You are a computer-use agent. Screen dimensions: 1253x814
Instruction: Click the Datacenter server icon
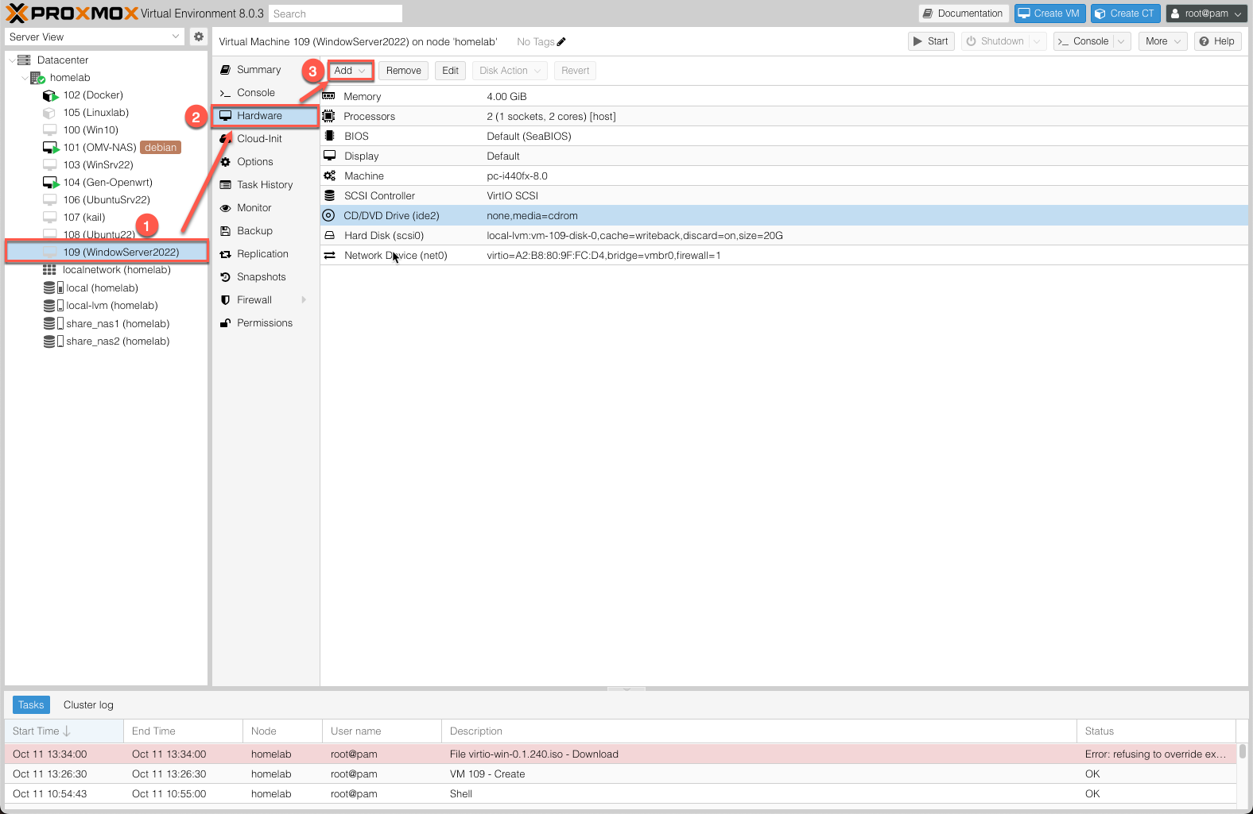pyautogui.click(x=24, y=60)
